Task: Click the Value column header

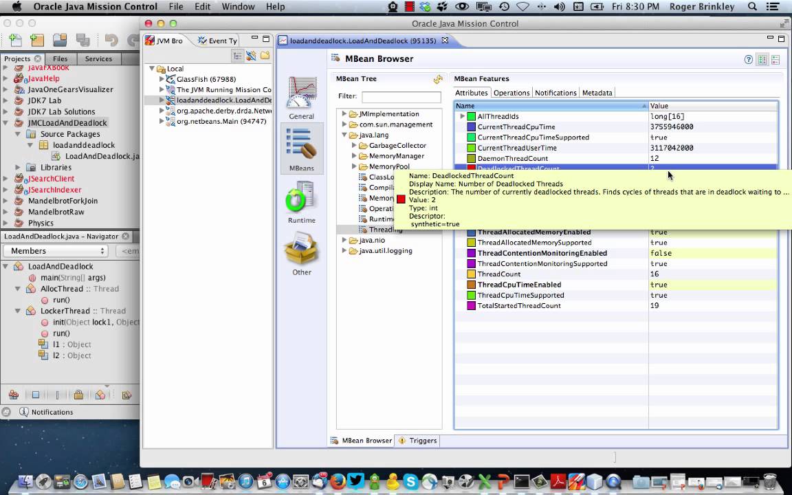Action: coord(713,106)
